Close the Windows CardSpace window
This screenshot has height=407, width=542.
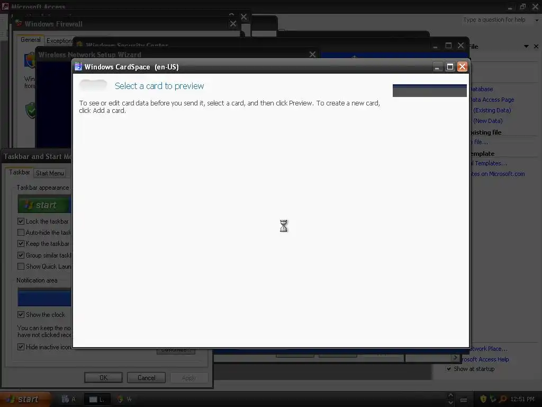point(462,67)
